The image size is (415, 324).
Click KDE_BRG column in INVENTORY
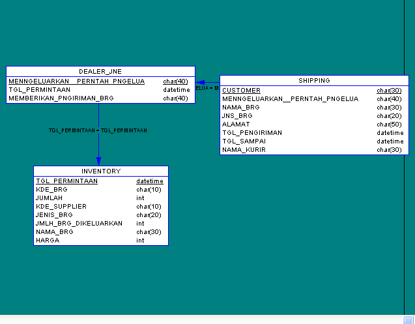(52, 190)
